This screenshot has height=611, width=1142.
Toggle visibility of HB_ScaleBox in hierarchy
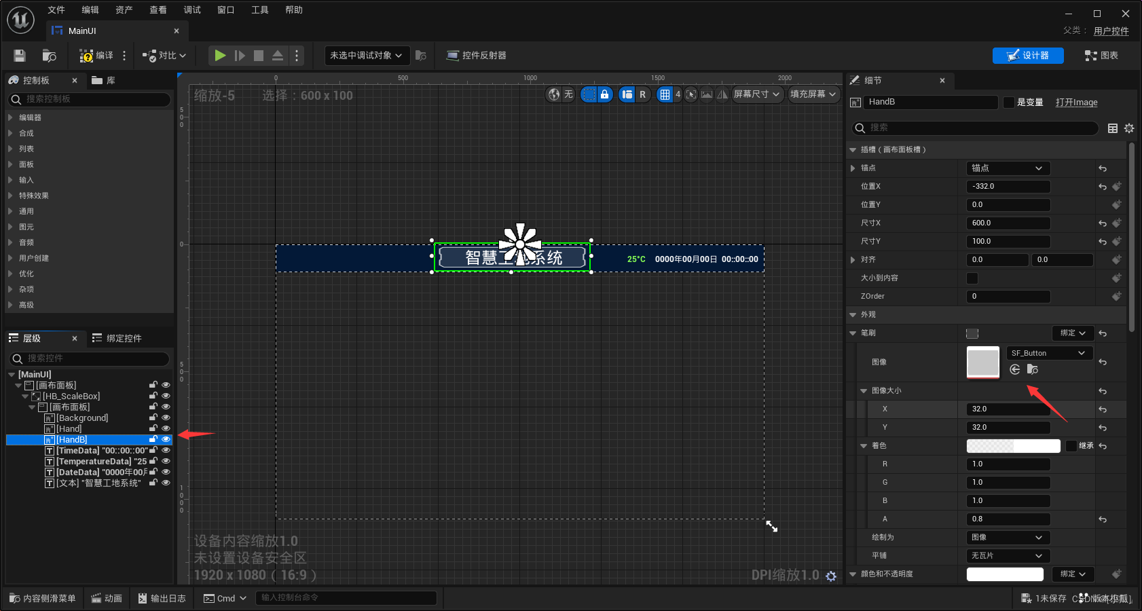pyautogui.click(x=166, y=396)
